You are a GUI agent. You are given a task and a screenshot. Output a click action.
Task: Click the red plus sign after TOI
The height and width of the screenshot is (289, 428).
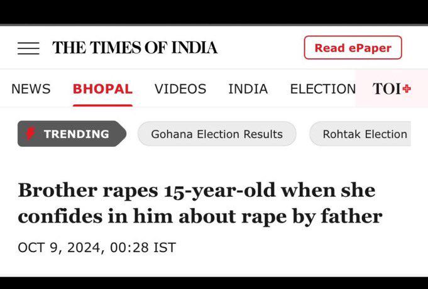407,88
